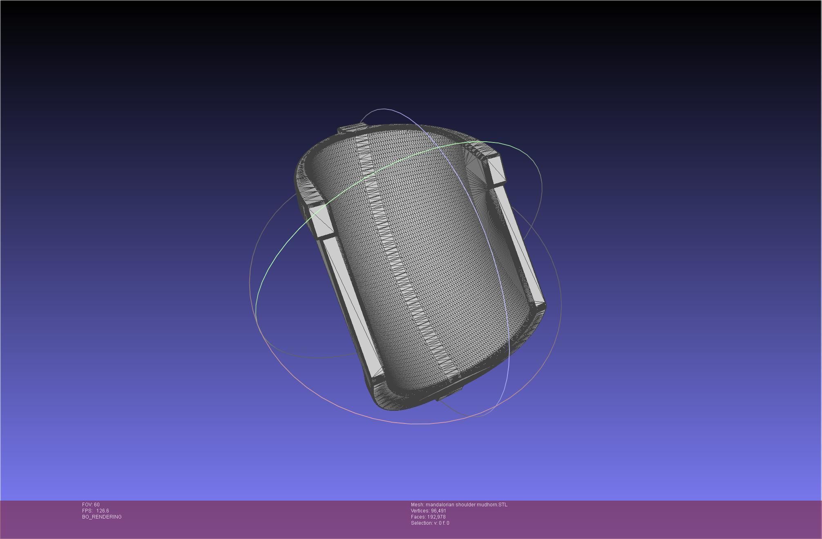Click the FOV: 60 readout
Screen dimensions: 822x539
tap(91, 505)
